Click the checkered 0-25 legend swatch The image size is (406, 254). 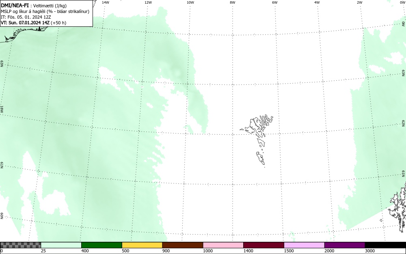[20, 245]
